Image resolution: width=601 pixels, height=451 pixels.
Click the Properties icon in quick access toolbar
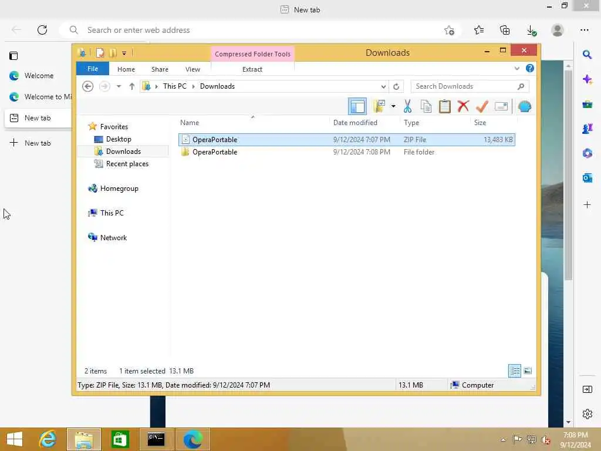coord(100,53)
